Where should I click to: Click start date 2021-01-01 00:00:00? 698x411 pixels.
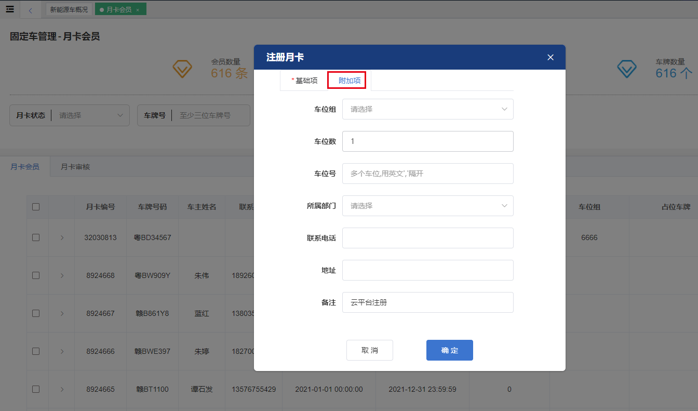click(x=329, y=389)
